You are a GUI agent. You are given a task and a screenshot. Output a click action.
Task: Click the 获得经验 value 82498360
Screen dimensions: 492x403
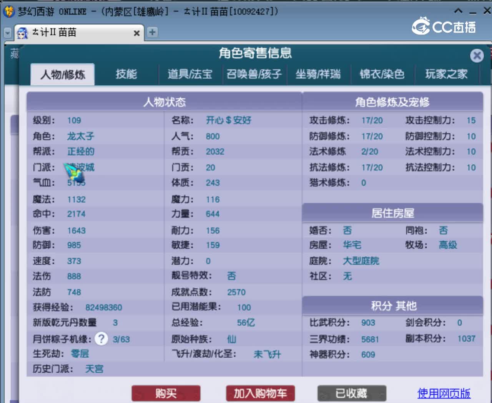pos(103,307)
